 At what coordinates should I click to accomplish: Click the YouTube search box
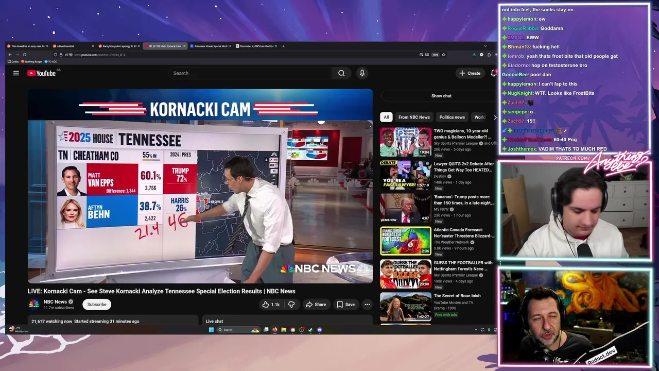tap(251, 73)
